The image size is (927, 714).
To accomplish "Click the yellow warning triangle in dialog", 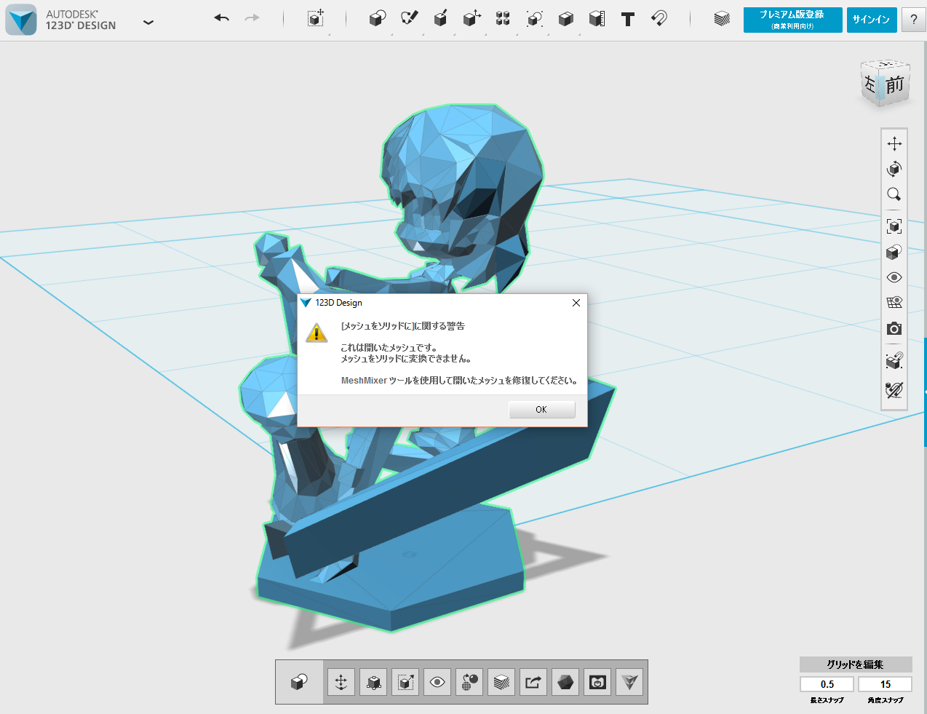I will pyautogui.click(x=317, y=333).
